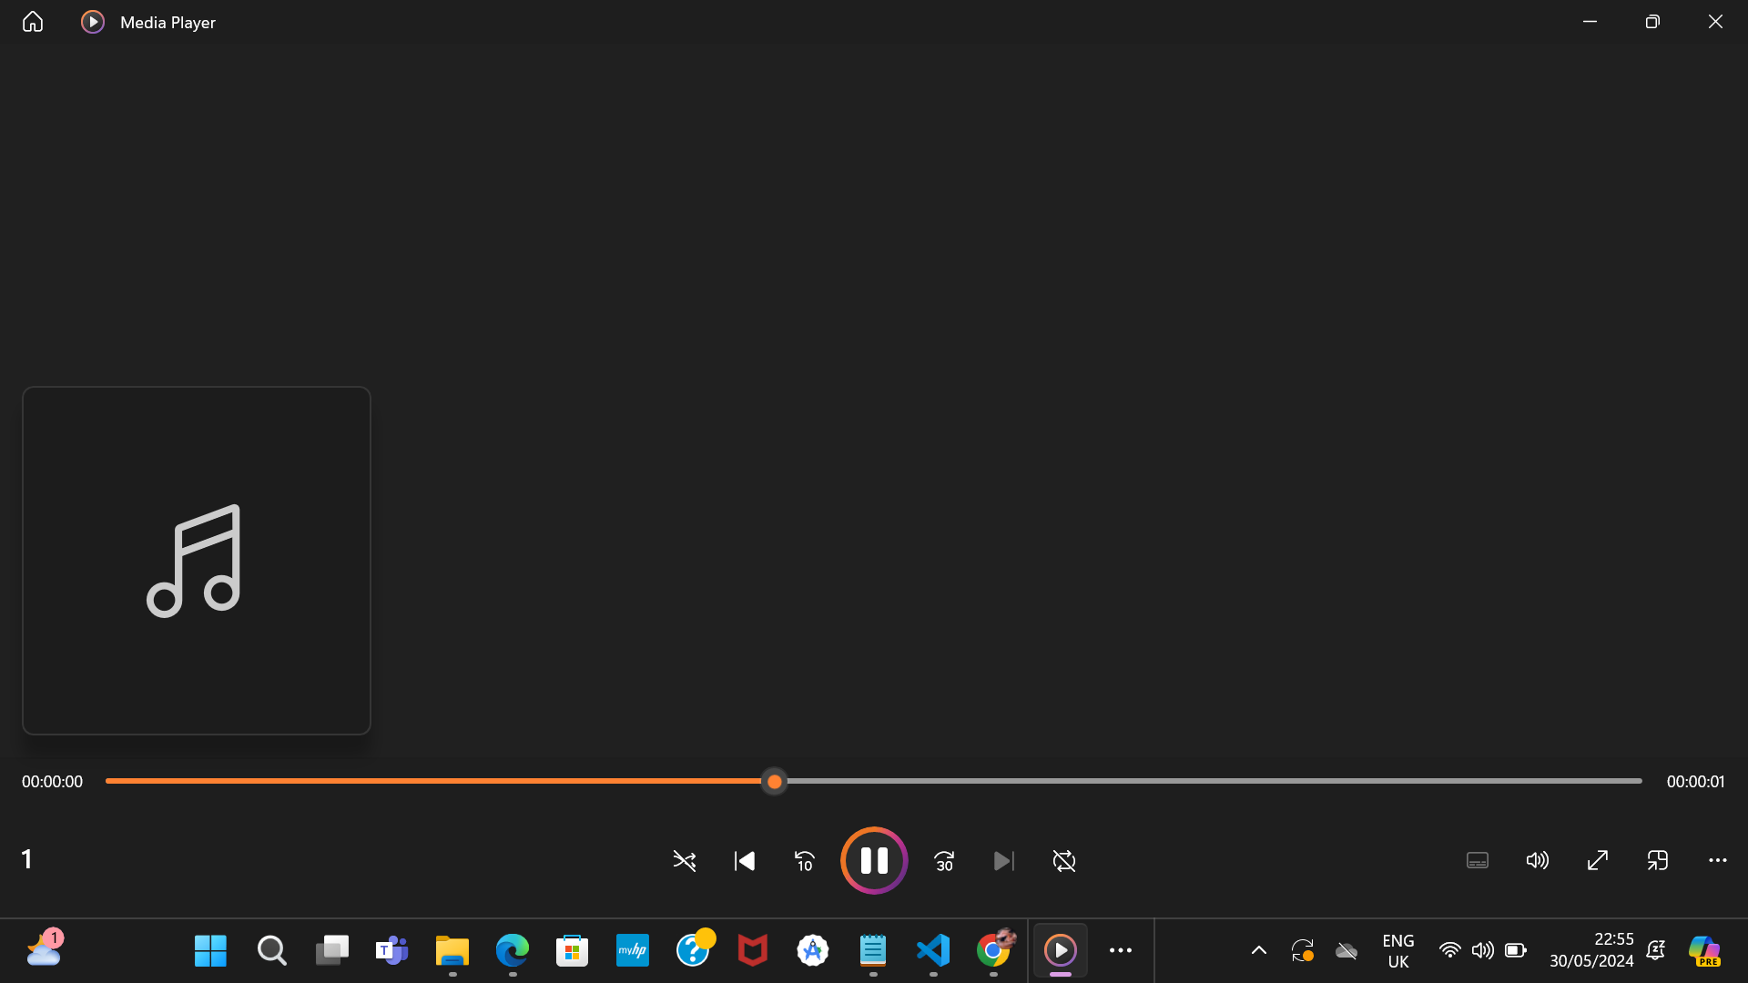Screen dimensions: 1748x983
Task: Switch to mini player view
Action: click(x=1658, y=861)
